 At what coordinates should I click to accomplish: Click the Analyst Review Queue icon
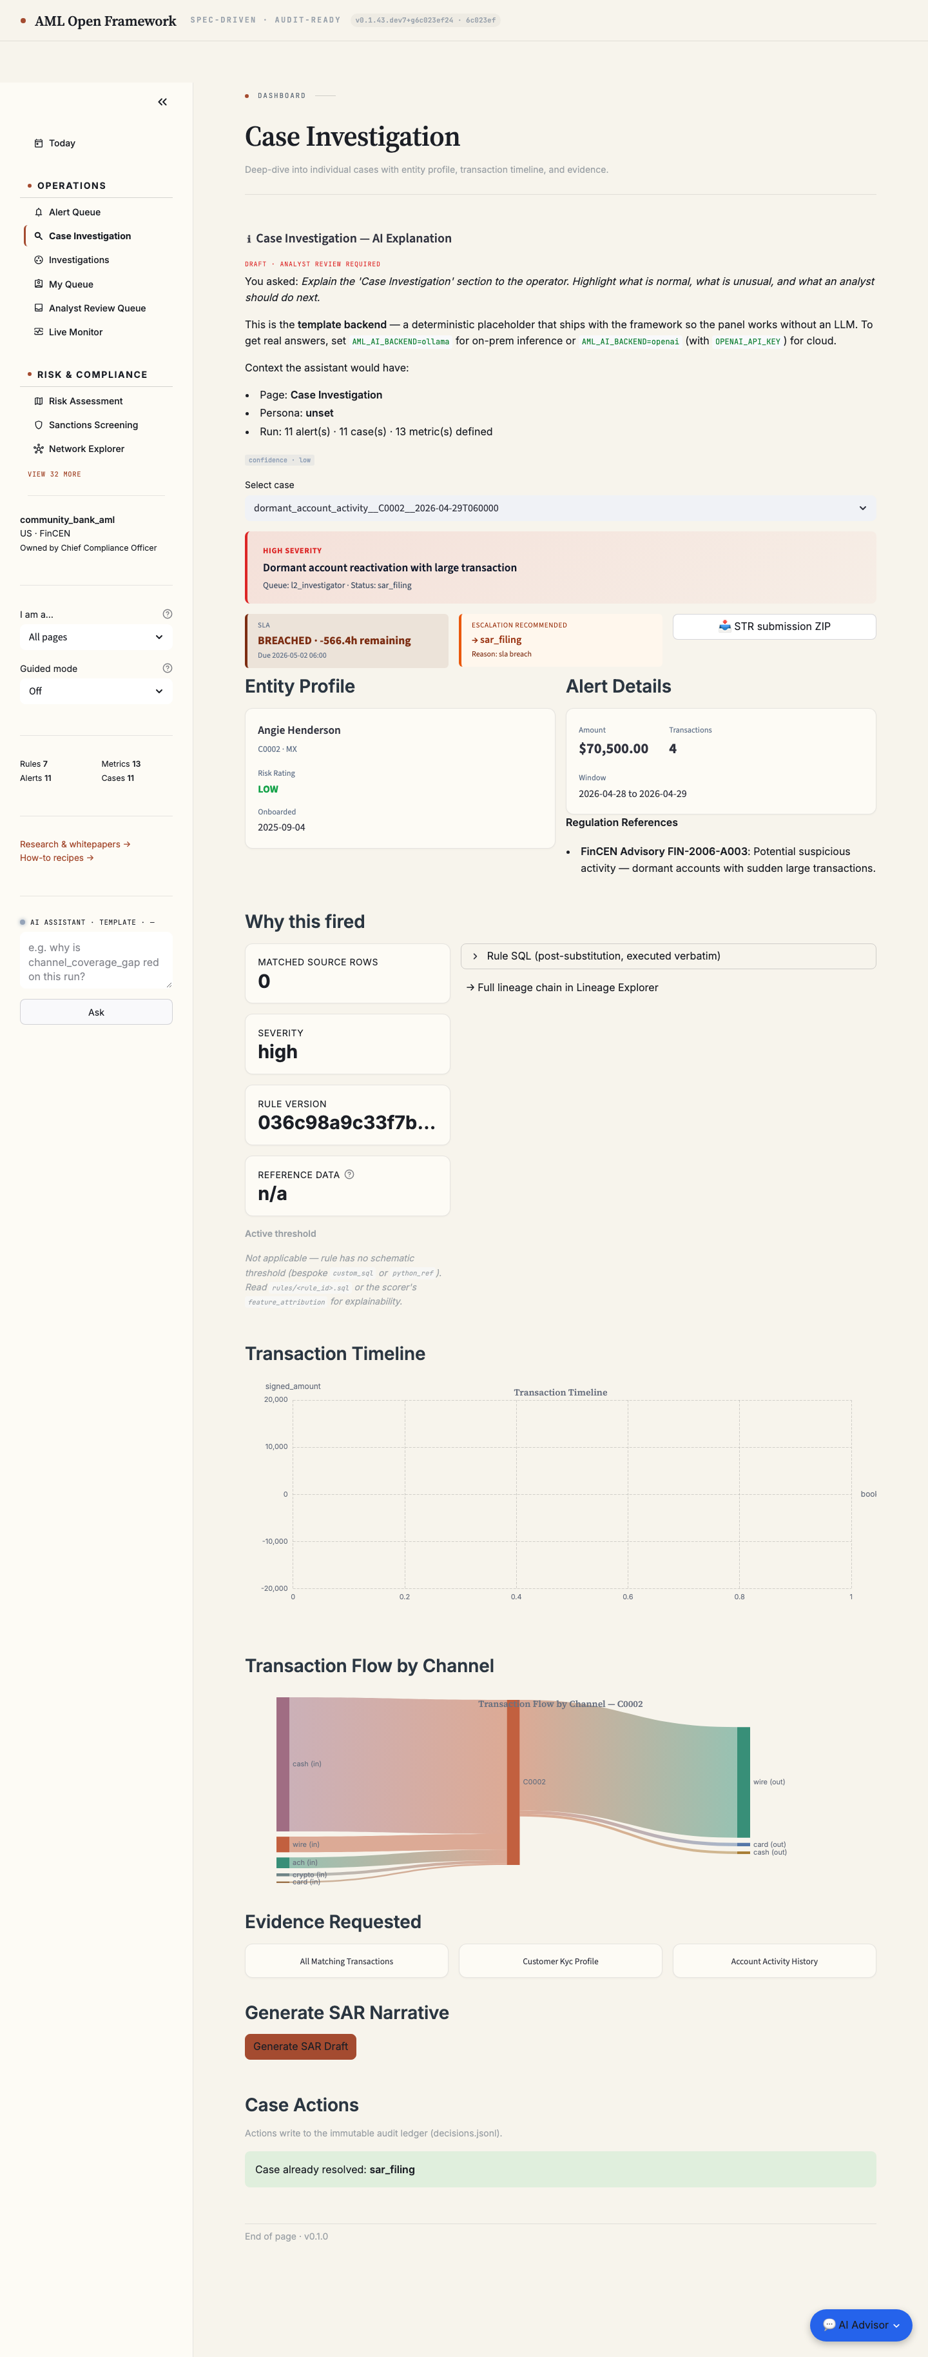coord(39,308)
